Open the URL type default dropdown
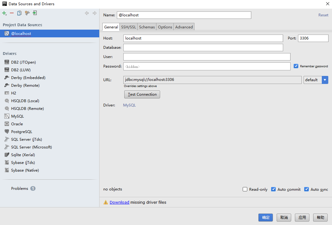The width and height of the screenshot is (332, 225). pos(325,80)
